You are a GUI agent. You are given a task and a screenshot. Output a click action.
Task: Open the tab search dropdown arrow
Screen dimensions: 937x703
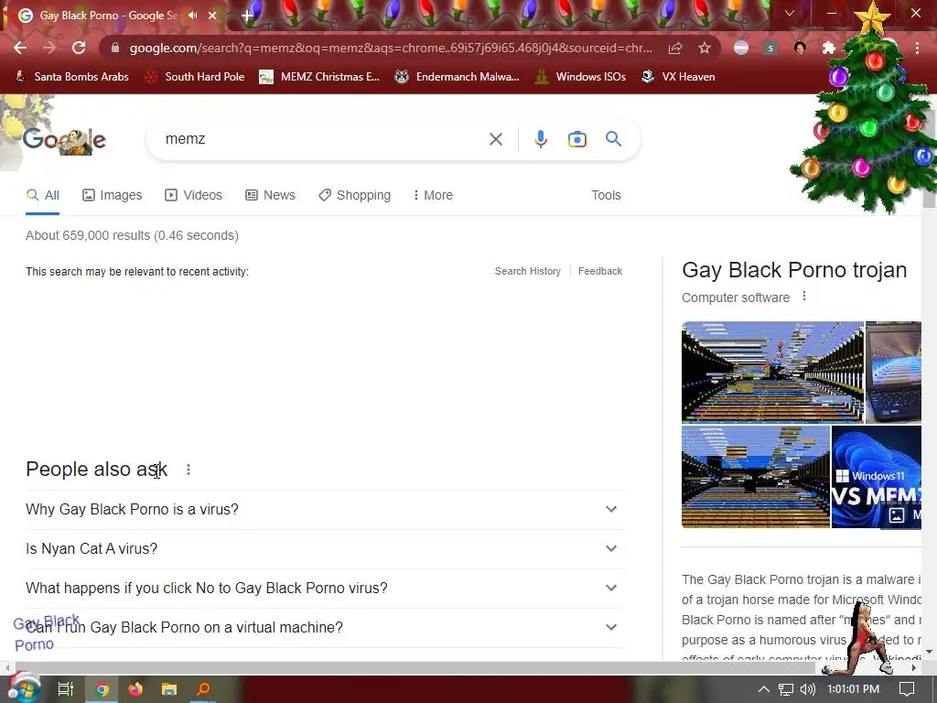point(790,13)
